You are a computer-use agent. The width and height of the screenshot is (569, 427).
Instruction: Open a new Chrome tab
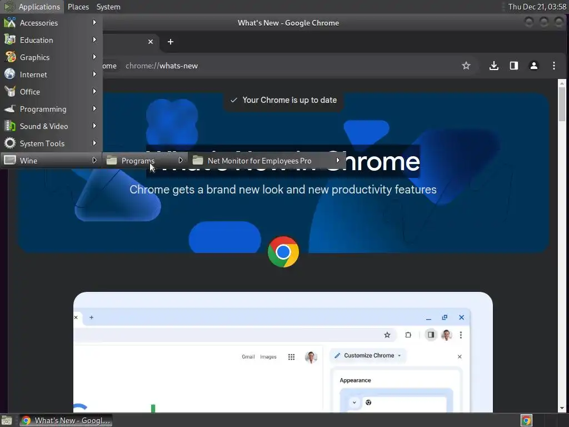[x=171, y=42]
